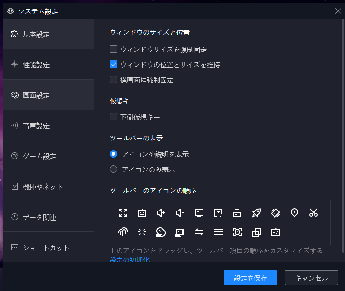Viewport: 345px width, 291px height.
Task: Click the 設定の初期化 link
Action: [x=130, y=260]
